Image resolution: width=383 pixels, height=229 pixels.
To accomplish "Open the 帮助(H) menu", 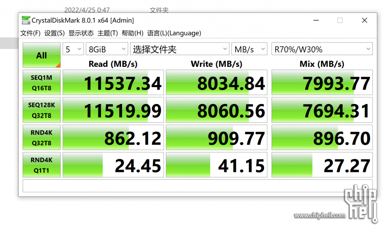I will tap(132, 33).
